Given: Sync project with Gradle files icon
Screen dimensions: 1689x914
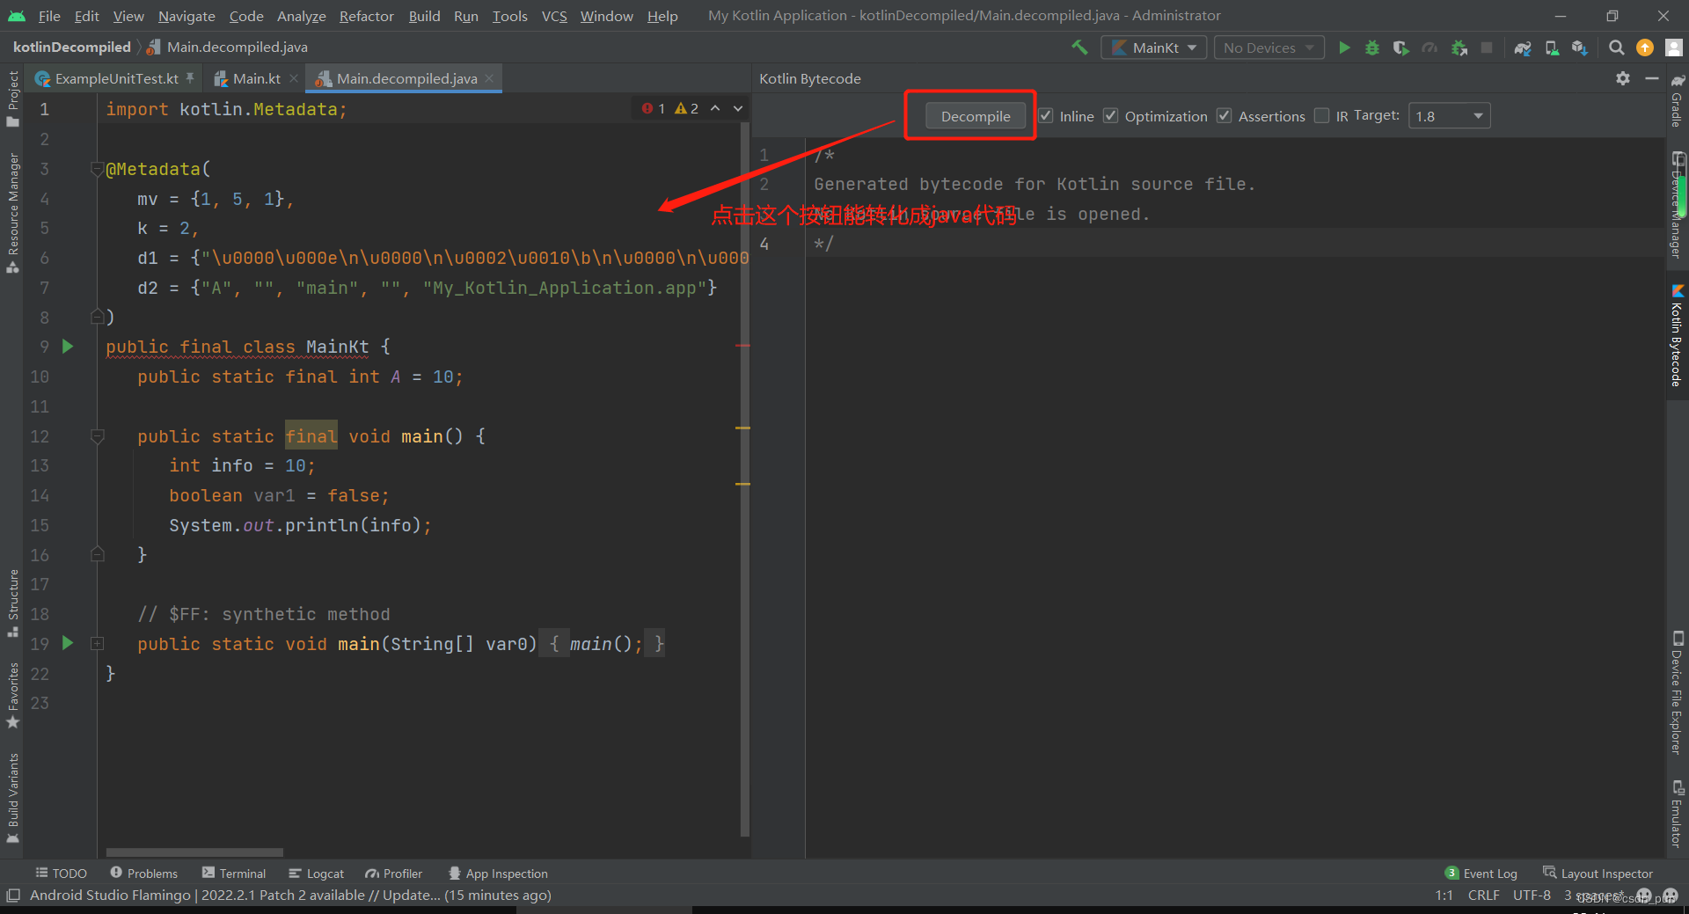Looking at the screenshot, I should tap(1523, 48).
